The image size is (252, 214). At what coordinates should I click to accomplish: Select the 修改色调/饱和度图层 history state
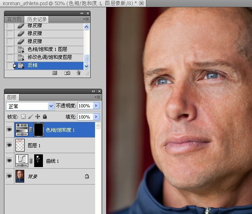50,57
